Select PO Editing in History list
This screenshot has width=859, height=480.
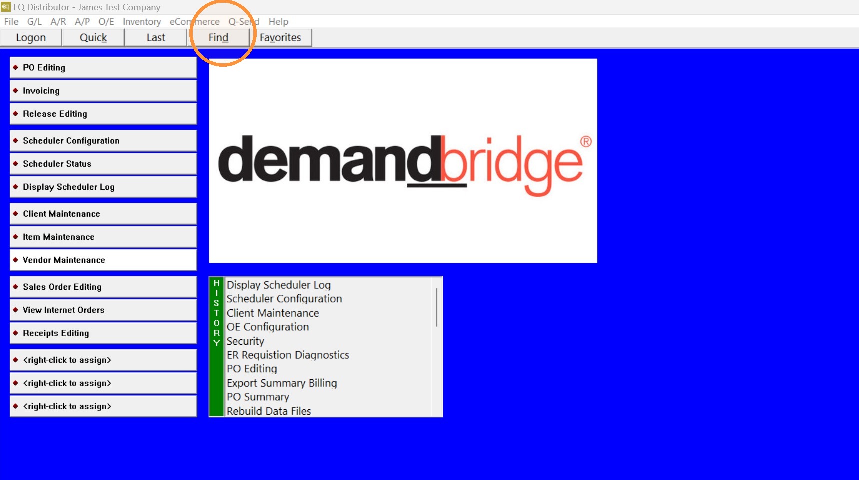[252, 369]
